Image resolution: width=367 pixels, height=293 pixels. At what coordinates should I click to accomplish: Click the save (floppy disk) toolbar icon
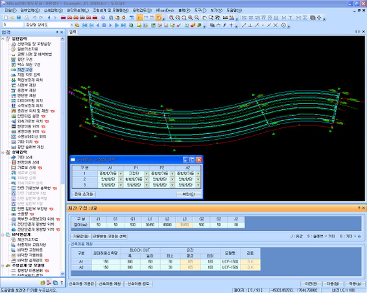click(19, 17)
